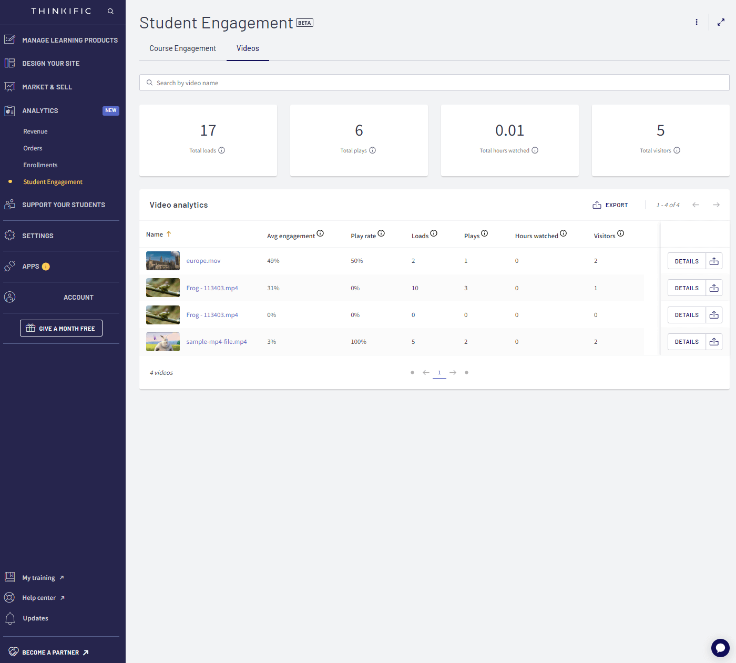
Task: Go to next page arrow in table header
Action: tap(716, 205)
